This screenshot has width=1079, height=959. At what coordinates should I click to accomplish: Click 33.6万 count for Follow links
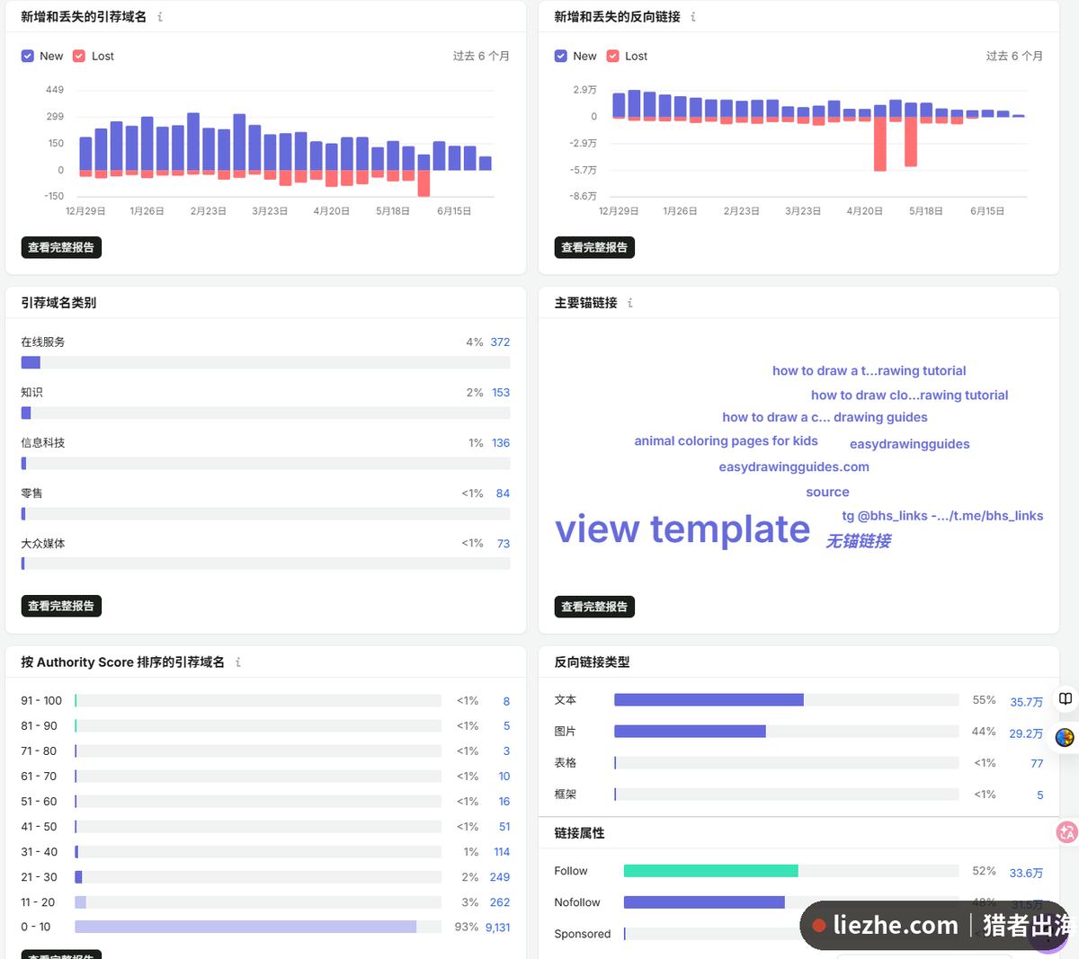(x=1026, y=873)
